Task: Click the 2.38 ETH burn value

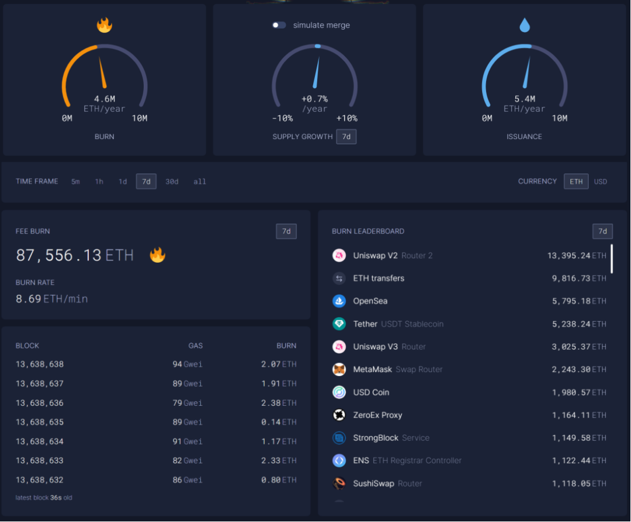Action: pyautogui.click(x=279, y=403)
